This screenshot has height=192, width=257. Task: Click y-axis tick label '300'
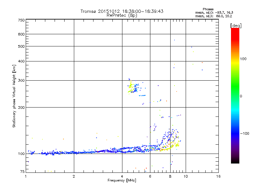21,80
